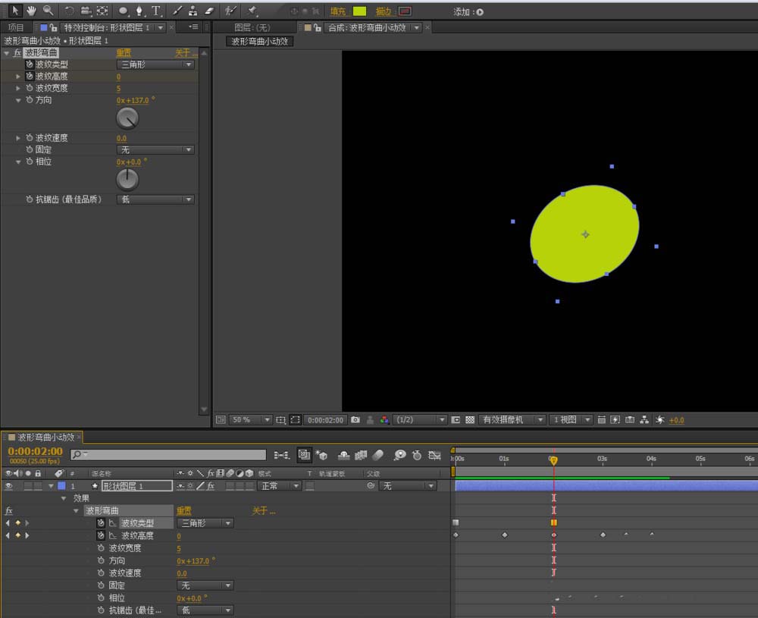This screenshot has width=758, height=618.
Task: Open the 波纹类型 dropdown in the effect controls
Action: (x=157, y=64)
